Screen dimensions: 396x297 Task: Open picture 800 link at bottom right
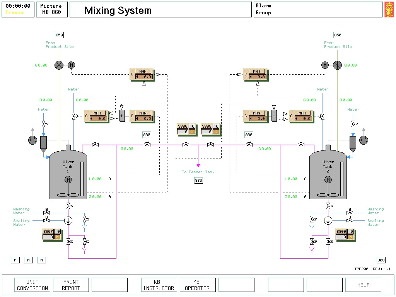[381, 260]
